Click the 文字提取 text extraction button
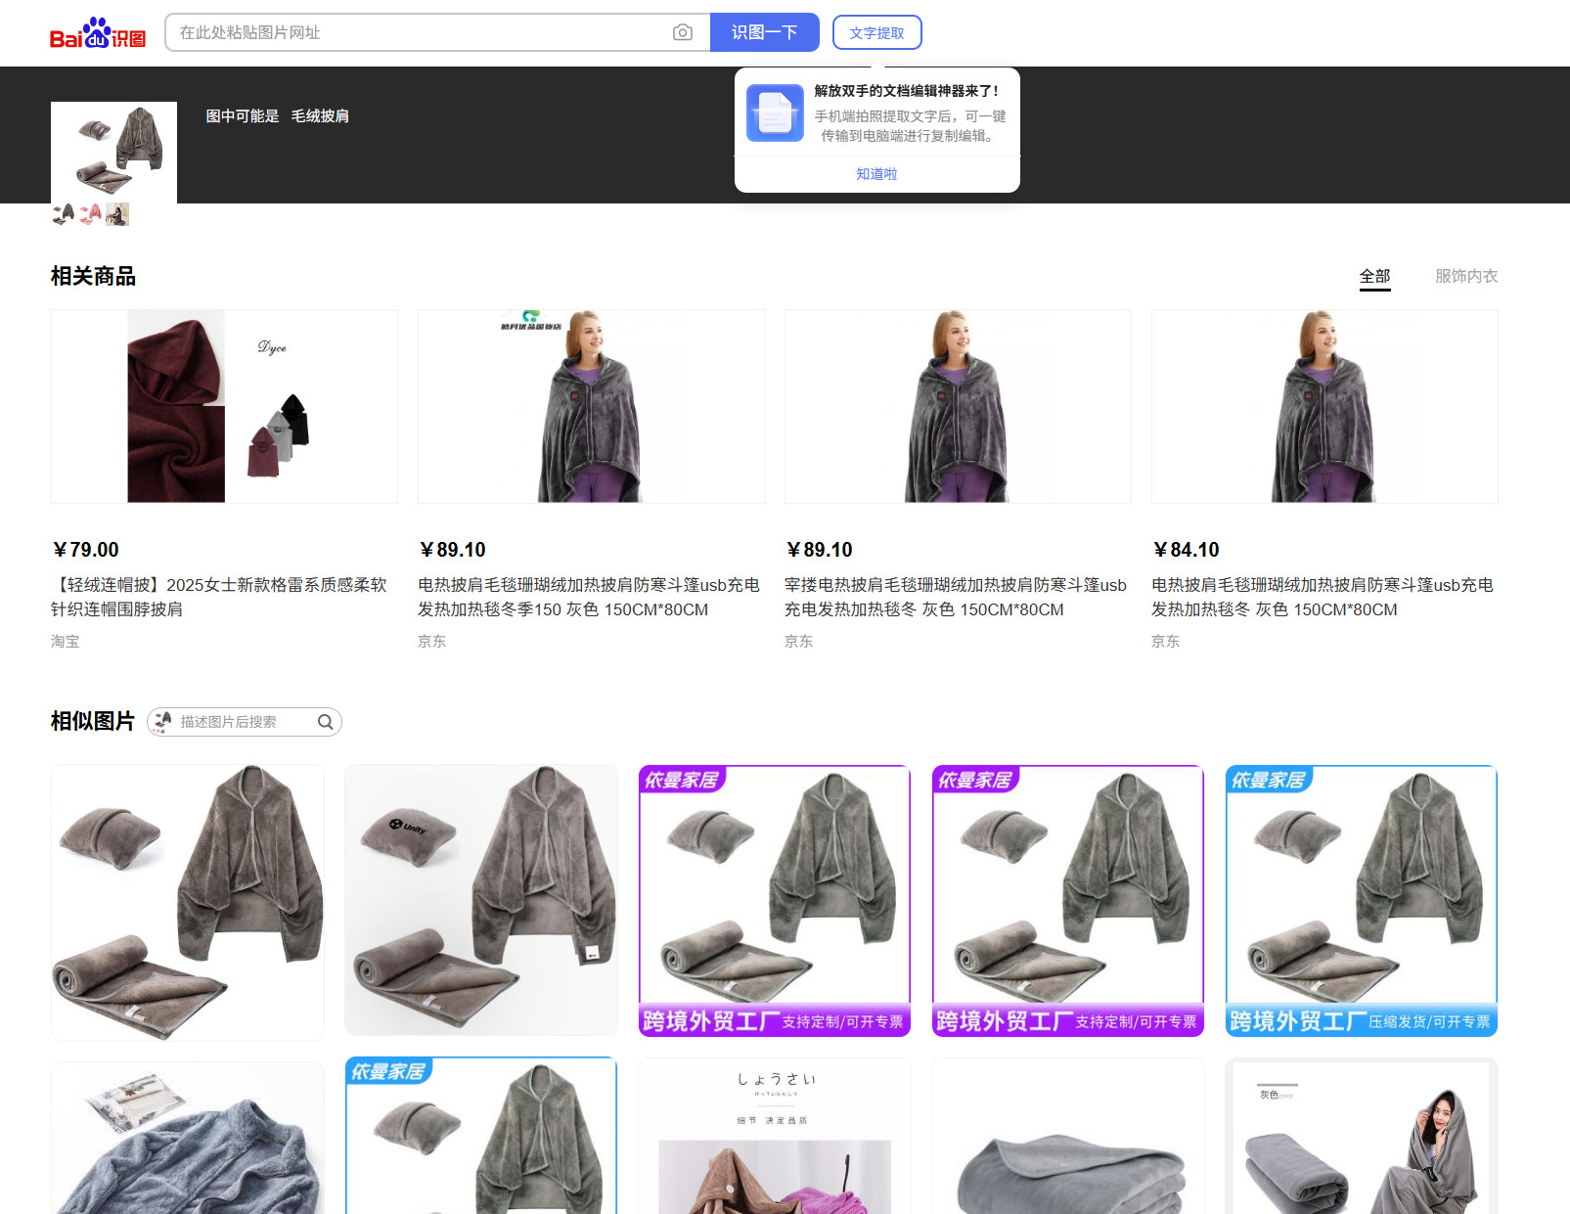 876,32
